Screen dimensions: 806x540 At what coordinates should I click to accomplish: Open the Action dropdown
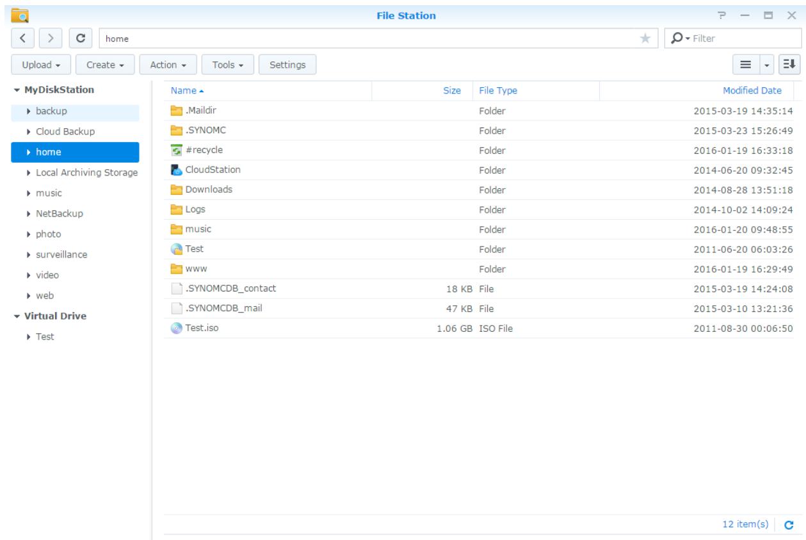point(168,65)
